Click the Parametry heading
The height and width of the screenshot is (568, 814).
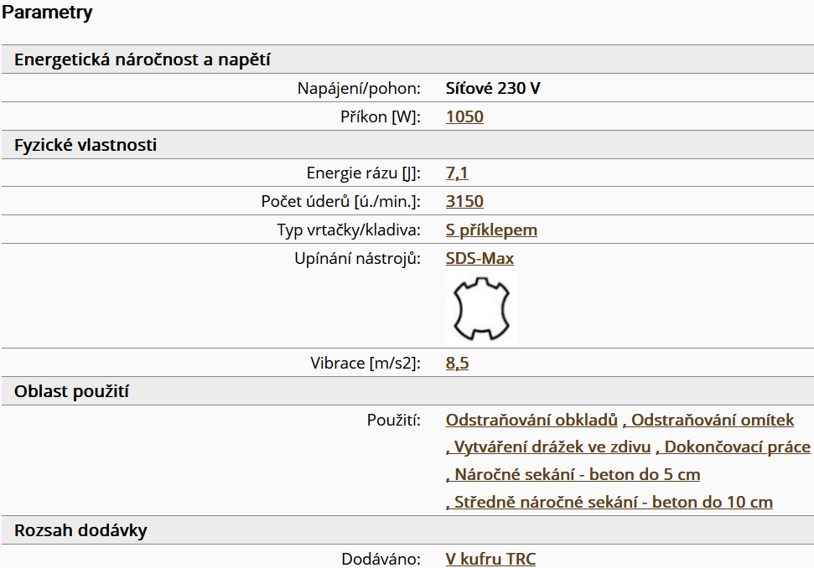click(47, 13)
